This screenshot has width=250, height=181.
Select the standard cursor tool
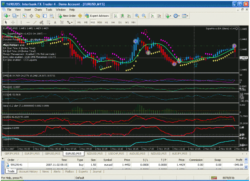click(x=6, y=22)
